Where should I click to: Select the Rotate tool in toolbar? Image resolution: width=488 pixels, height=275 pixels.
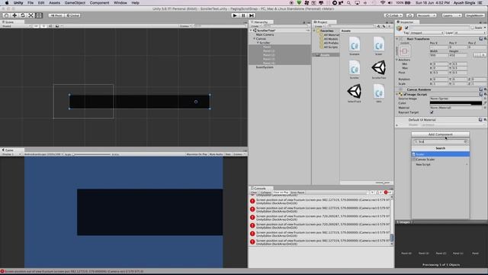click(23, 15)
